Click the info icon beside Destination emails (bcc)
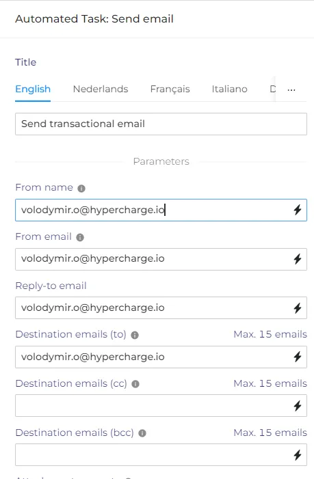Screen dimensions: 314x479 [142, 433]
